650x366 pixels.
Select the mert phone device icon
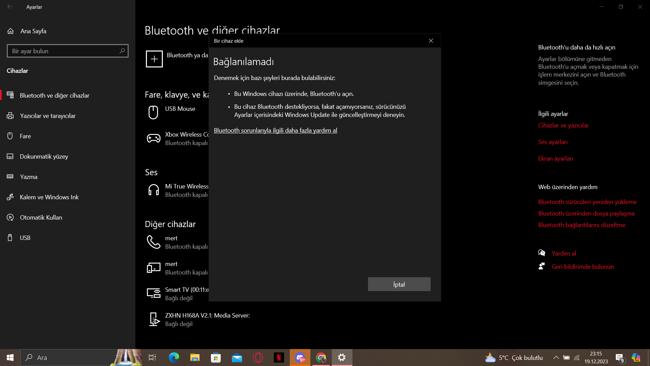coord(153,242)
